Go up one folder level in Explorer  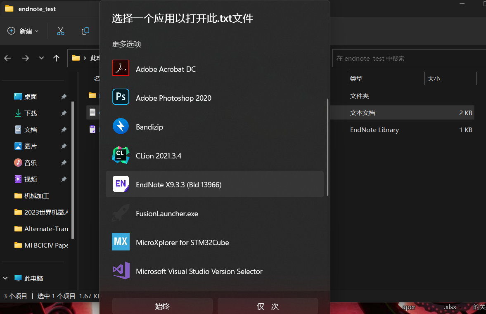(x=56, y=58)
